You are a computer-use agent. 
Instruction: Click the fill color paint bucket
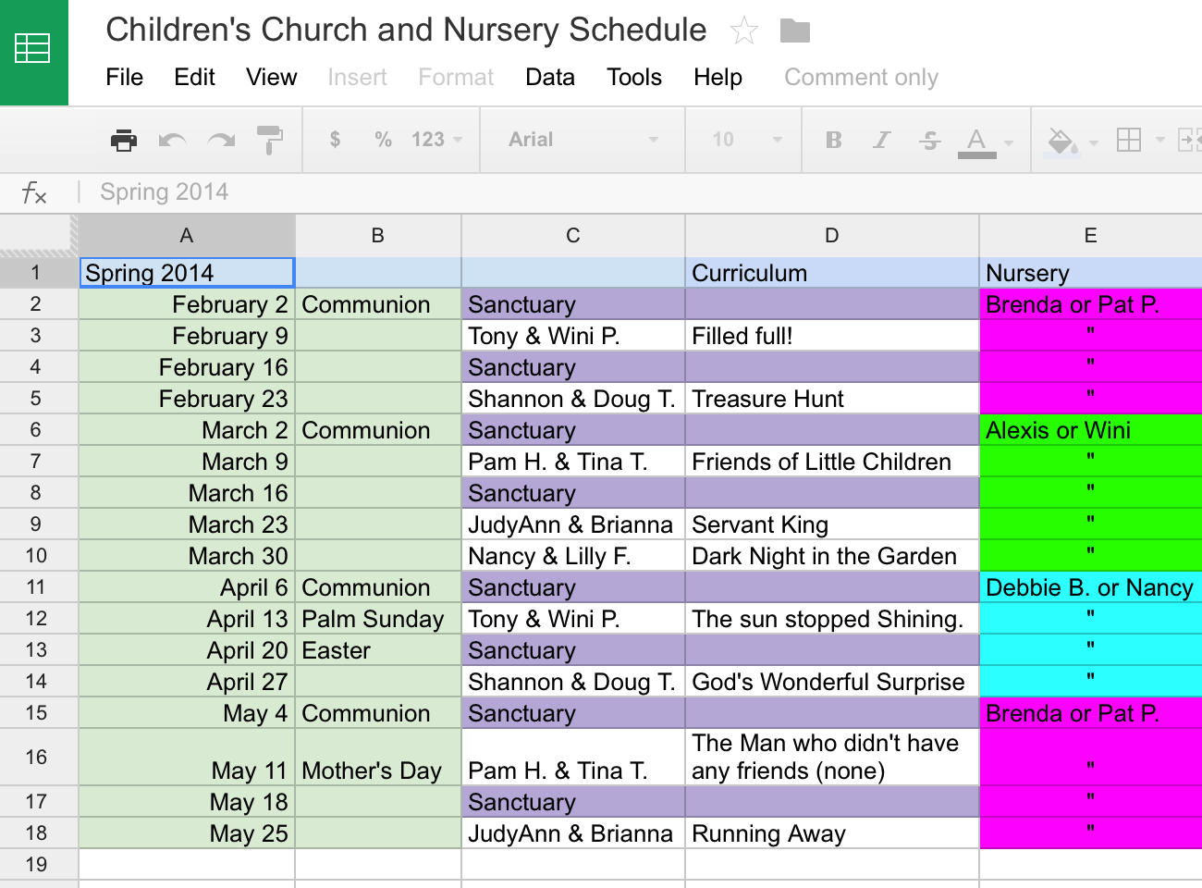1061,142
